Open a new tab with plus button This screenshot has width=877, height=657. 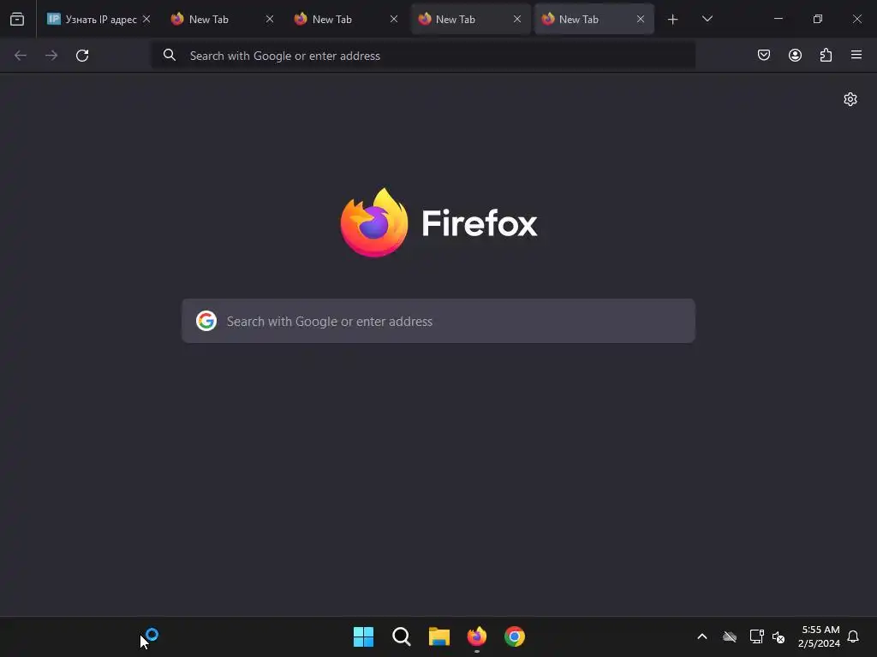pyautogui.click(x=672, y=20)
